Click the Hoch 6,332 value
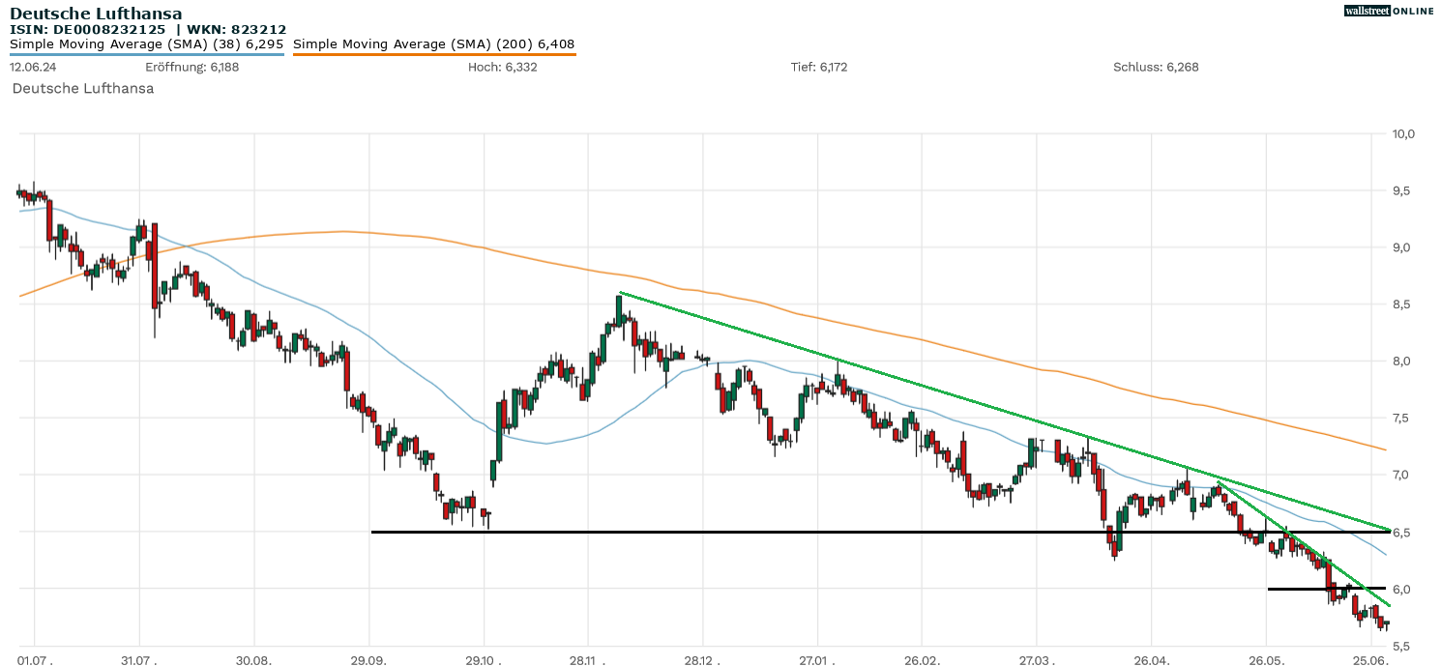1441x666 pixels. [x=502, y=67]
